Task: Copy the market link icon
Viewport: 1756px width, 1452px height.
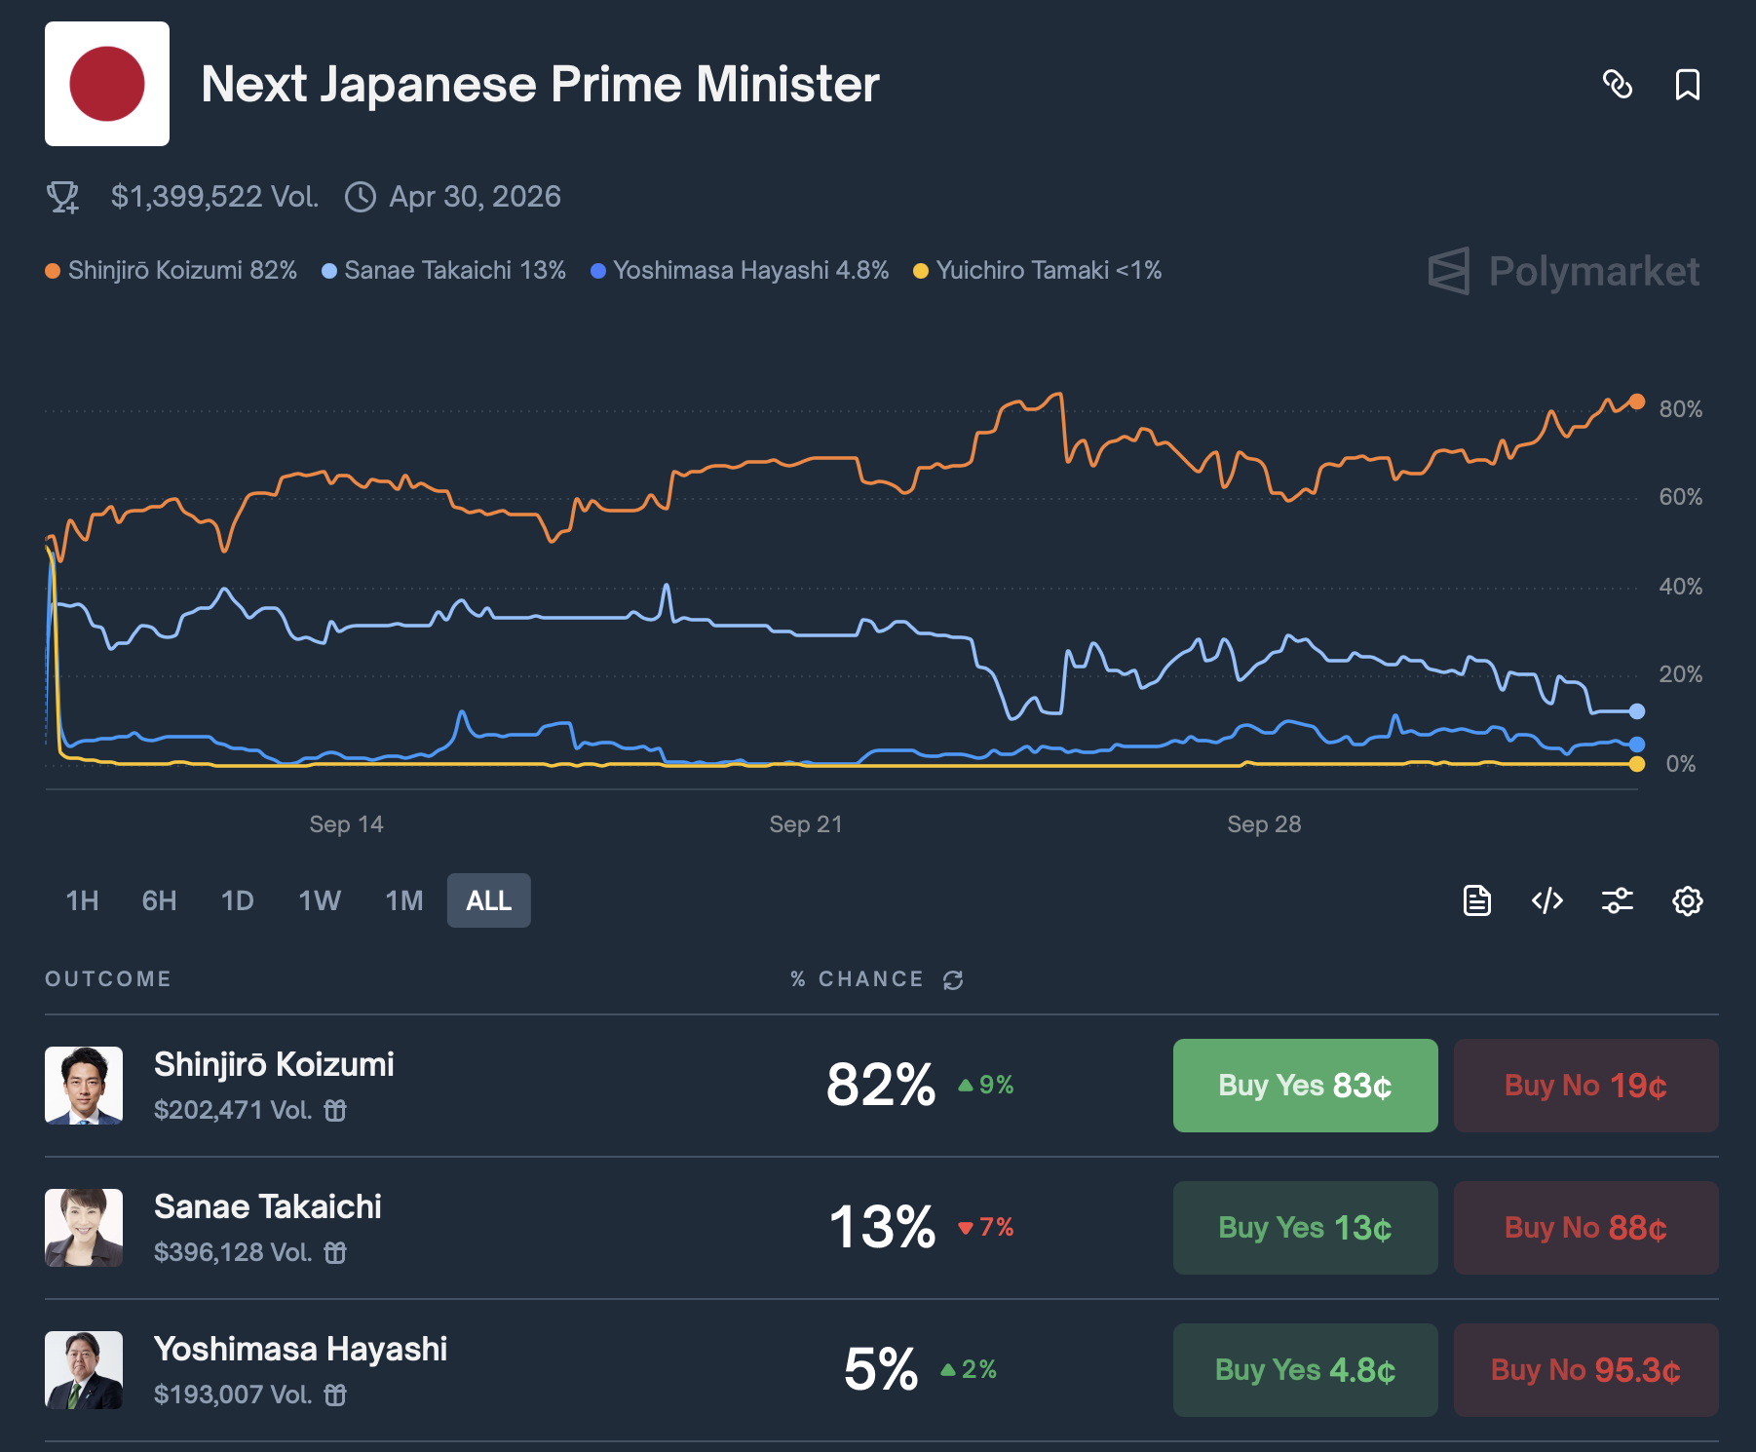Action: [x=1618, y=85]
